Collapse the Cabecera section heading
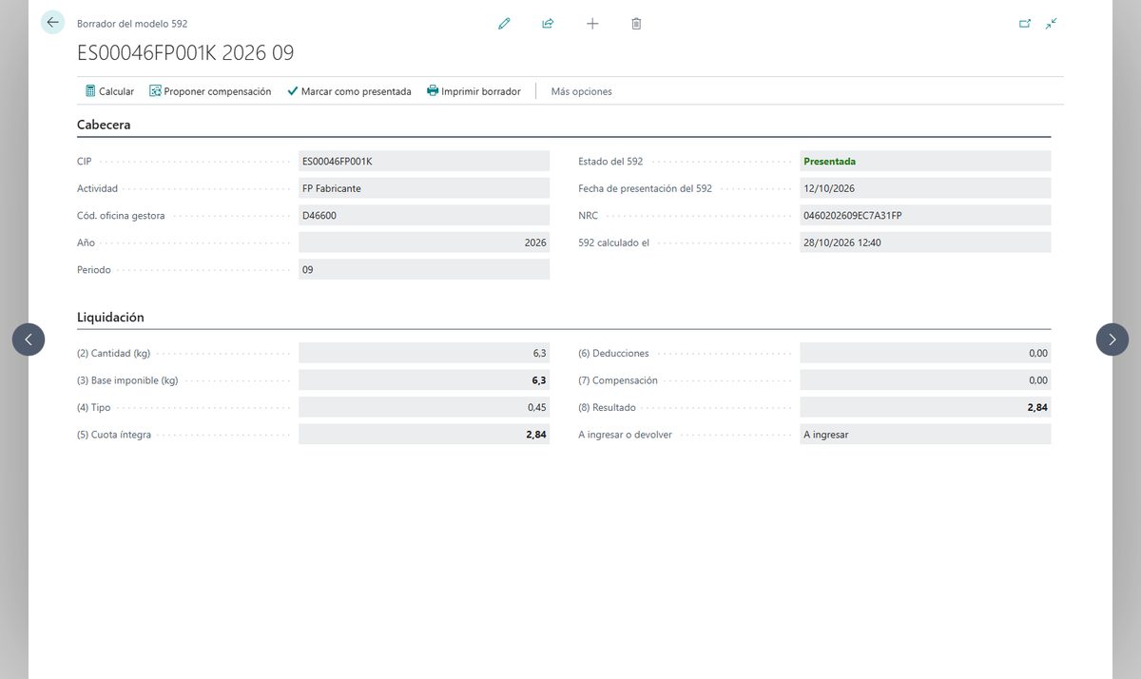The width and height of the screenshot is (1141, 679). [104, 125]
